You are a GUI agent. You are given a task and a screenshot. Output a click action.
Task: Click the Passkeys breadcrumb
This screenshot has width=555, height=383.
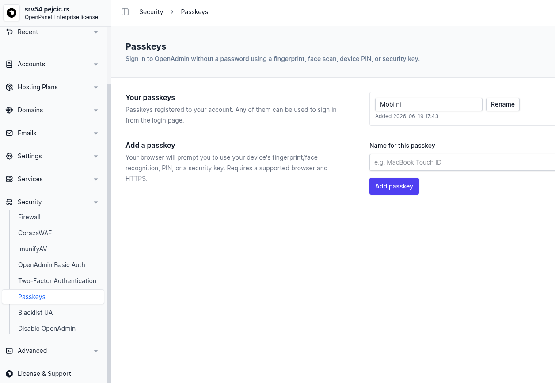[x=194, y=12]
